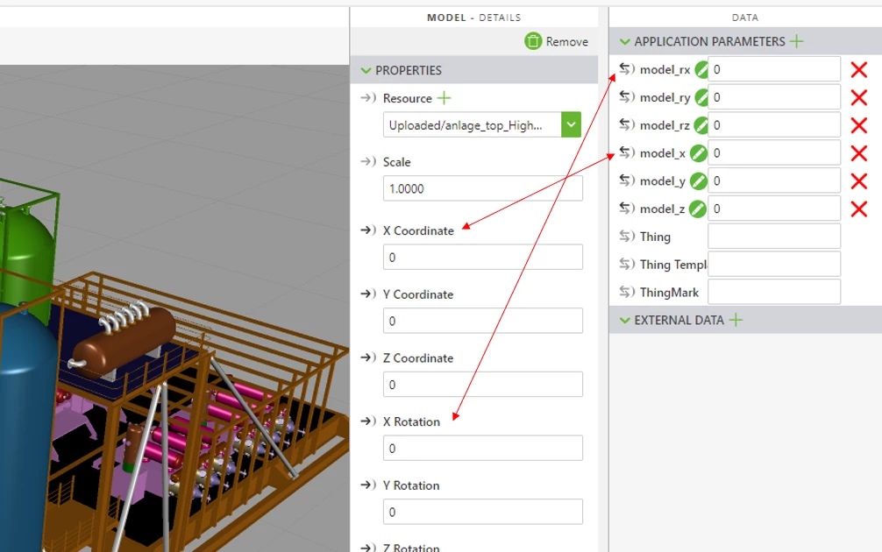Screen dimensions: 882x552
Task: Click the X Coordinate input field
Action: click(x=482, y=257)
